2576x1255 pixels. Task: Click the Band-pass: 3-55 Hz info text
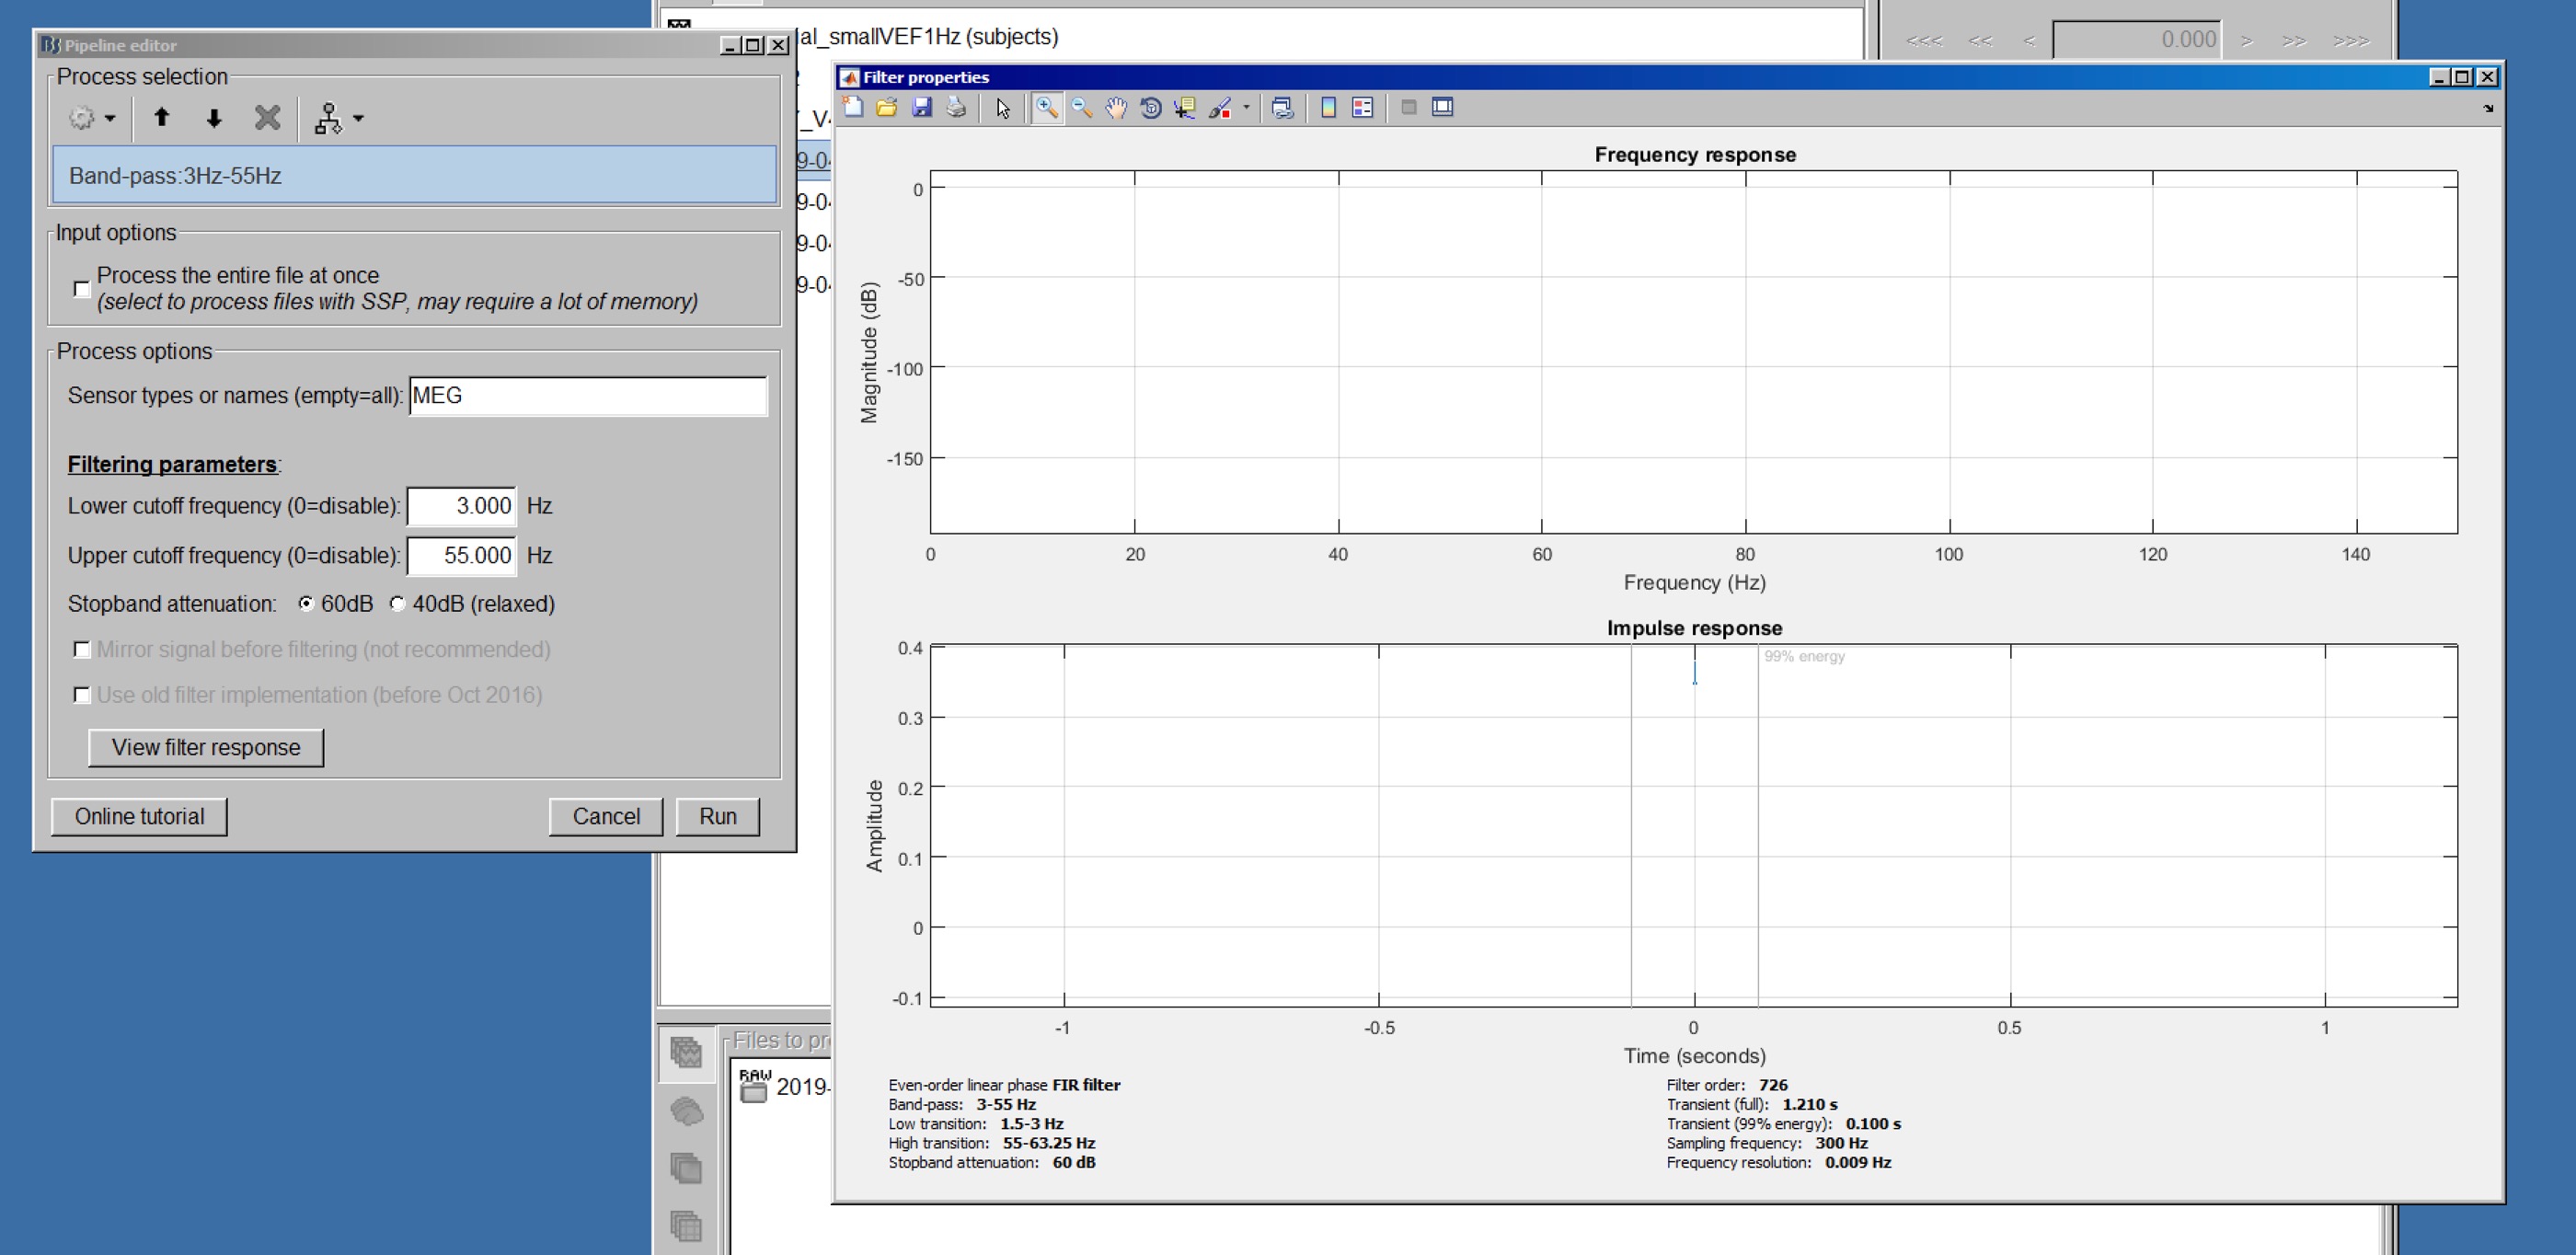[x=962, y=1105]
